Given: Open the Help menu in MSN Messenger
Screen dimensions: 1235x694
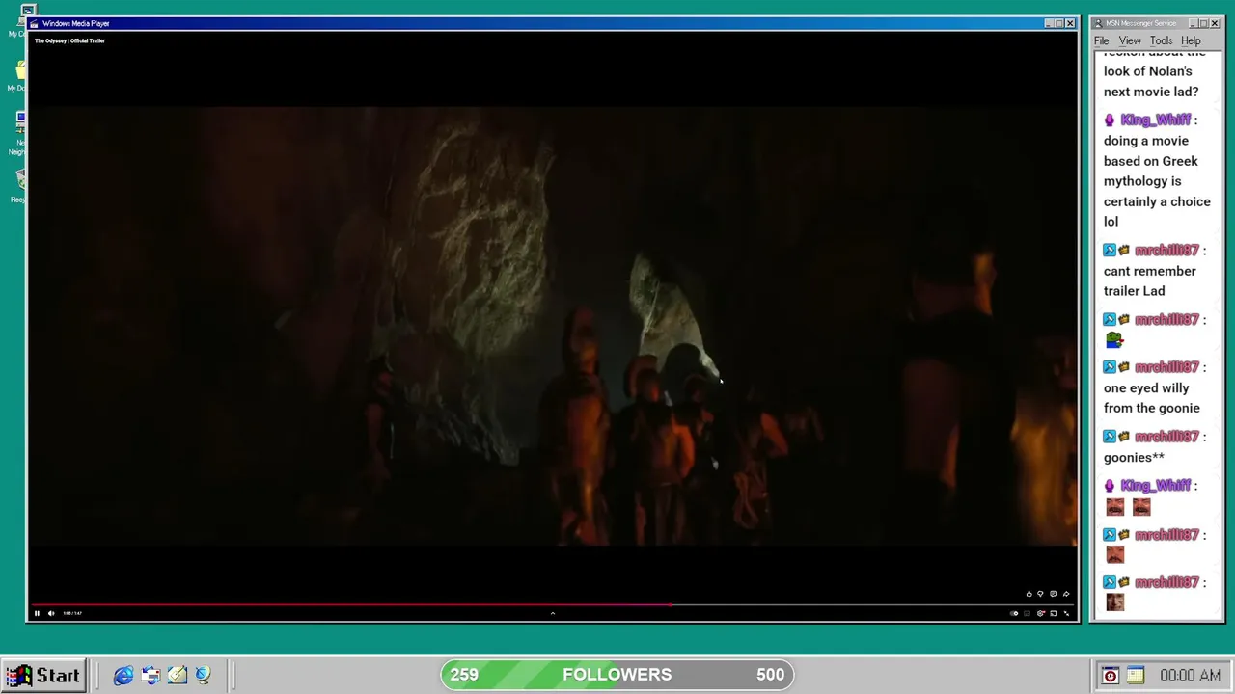Looking at the screenshot, I should coord(1191,40).
